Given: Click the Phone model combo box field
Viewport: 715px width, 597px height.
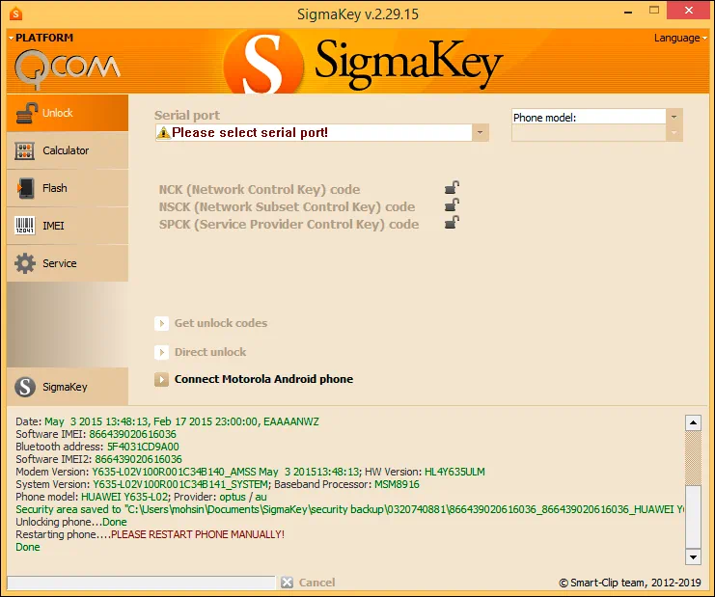Looking at the screenshot, I should (x=589, y=117).
